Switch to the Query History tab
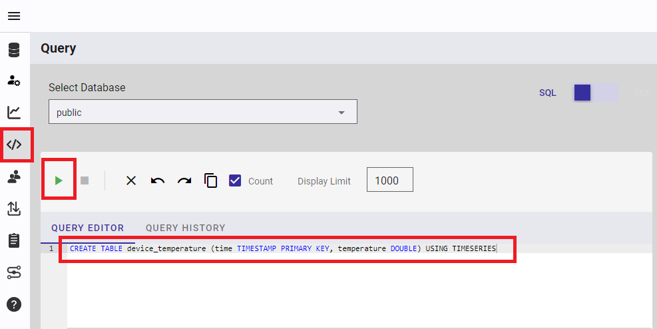Viewport: 657px width, 329px height. [185, 228]
